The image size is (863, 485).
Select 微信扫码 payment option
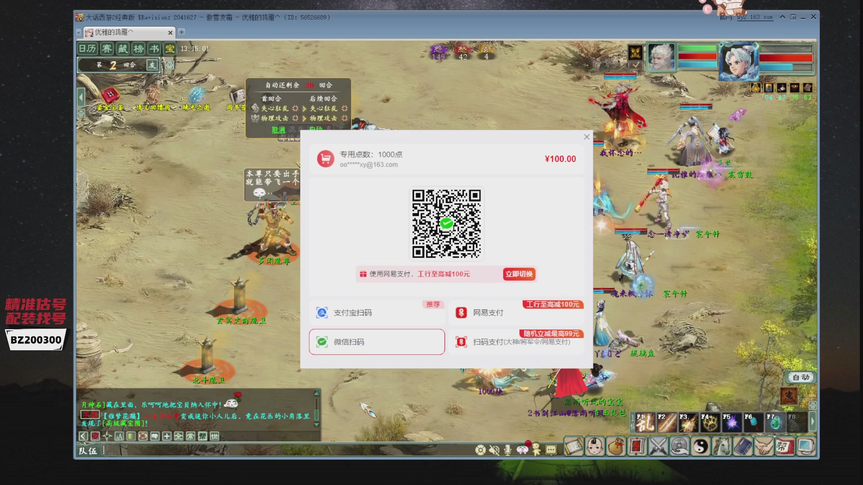[377, 342]
